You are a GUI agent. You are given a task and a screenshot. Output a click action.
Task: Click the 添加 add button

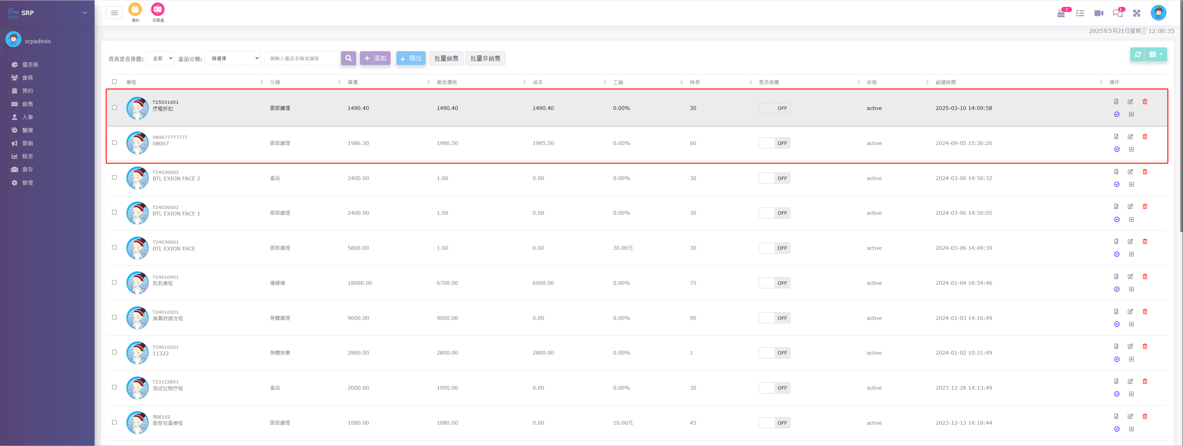click(375, 58)
